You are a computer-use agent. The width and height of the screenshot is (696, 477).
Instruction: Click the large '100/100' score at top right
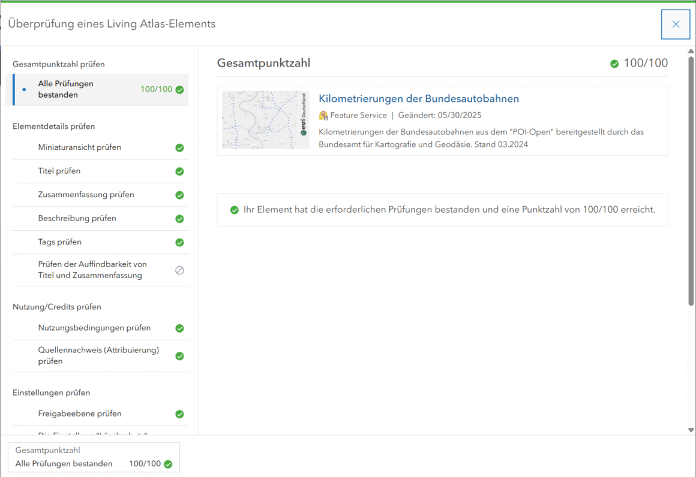[x=646, y=63]
